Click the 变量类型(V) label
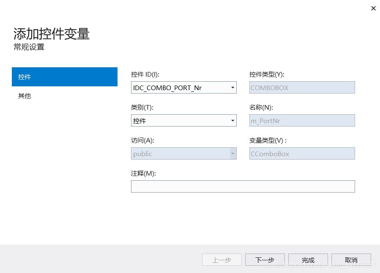The height and width of the screenshot is (273, 380). pyautogui.click(x=268, y=141)
